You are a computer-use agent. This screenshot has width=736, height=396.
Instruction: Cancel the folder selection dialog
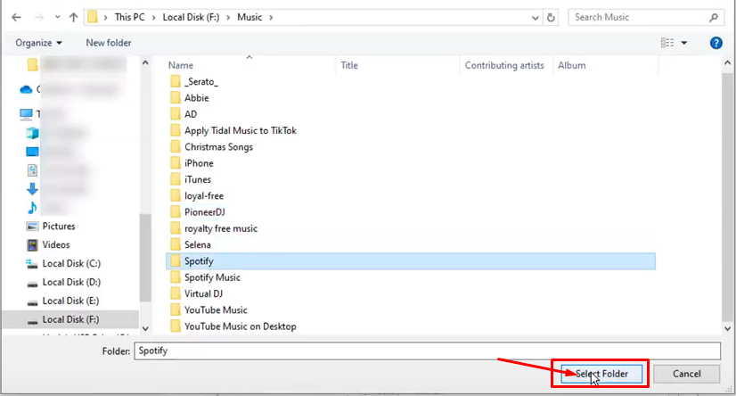686,374
